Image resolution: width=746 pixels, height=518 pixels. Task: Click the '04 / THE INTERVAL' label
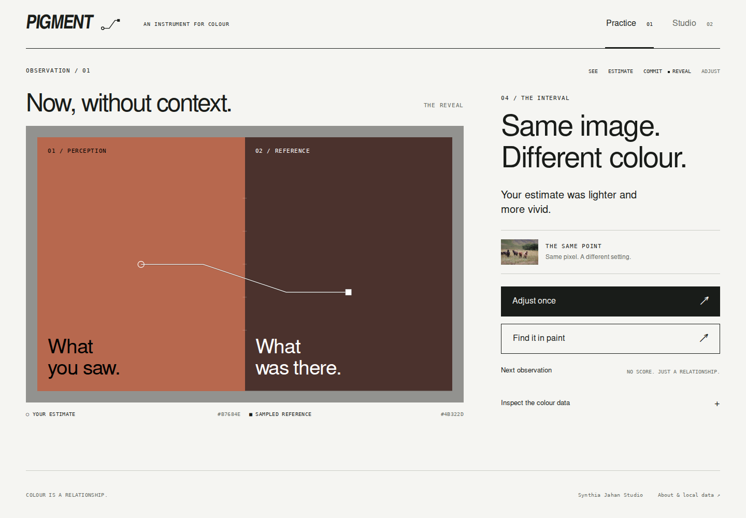(535, 98)
